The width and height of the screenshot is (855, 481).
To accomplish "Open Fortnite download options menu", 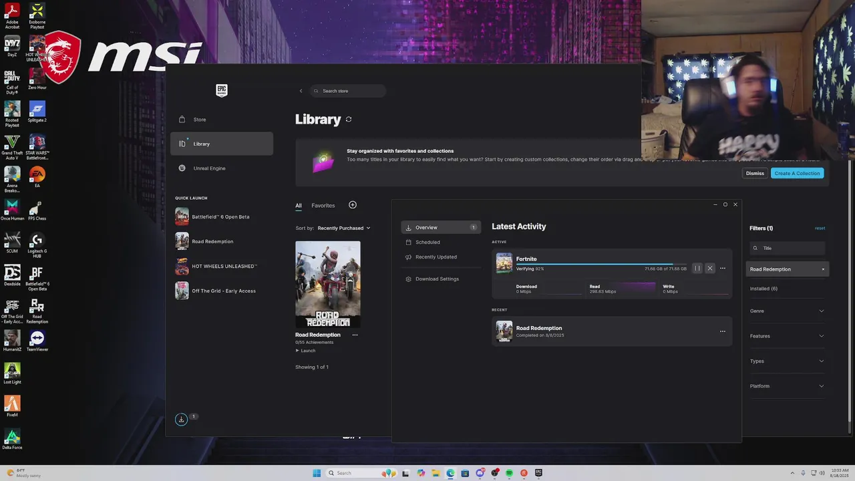I will 723,269.
